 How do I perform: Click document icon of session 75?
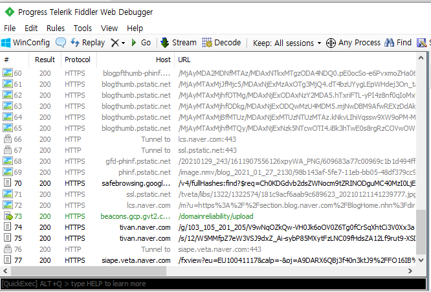click(8, 238)
